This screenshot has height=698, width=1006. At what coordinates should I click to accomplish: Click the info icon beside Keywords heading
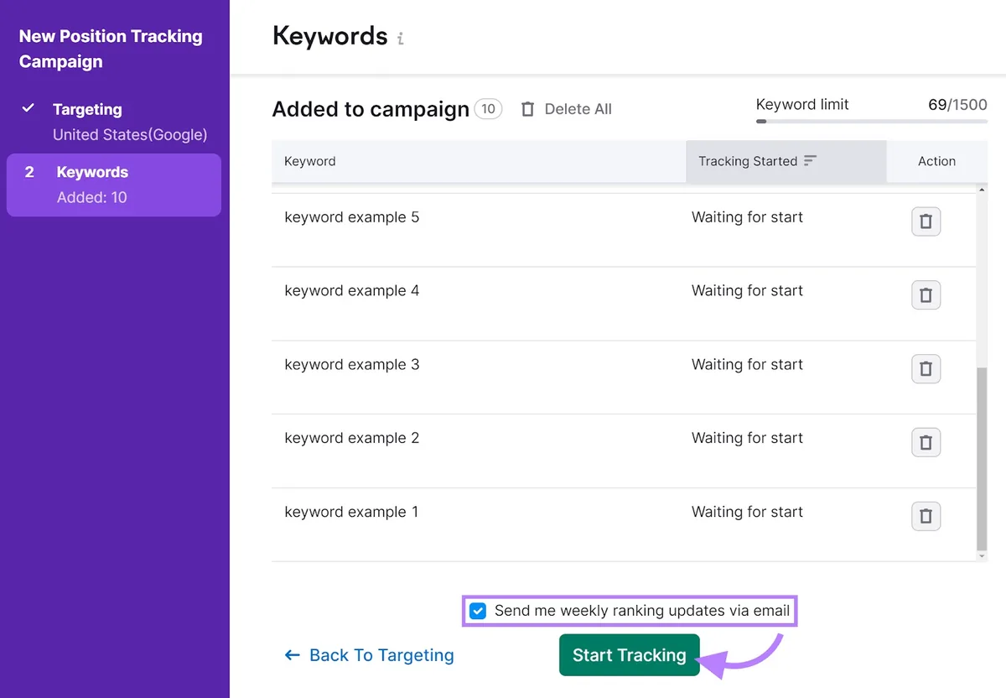pos(401,39)
